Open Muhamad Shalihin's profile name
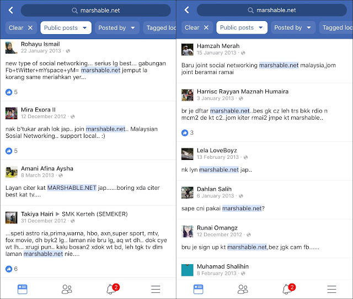Screen dimensions: 353x299 pos(223,266)
